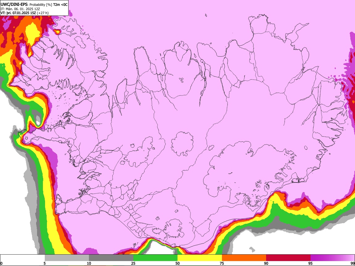Click the legend value '10'
This screenshot has height=266, width=355.
click(x=89, y=264)
